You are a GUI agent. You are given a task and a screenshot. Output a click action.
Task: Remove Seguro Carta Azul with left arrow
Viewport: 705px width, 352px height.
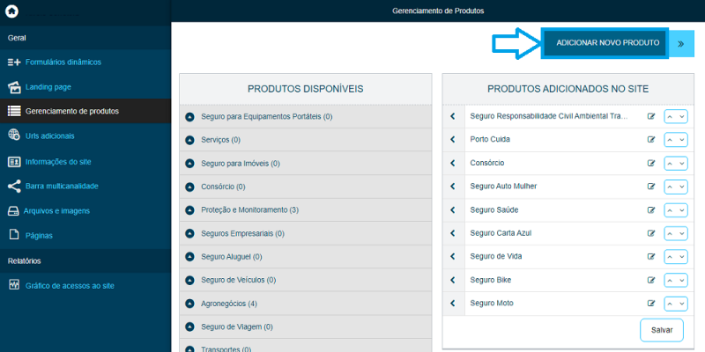453,233
